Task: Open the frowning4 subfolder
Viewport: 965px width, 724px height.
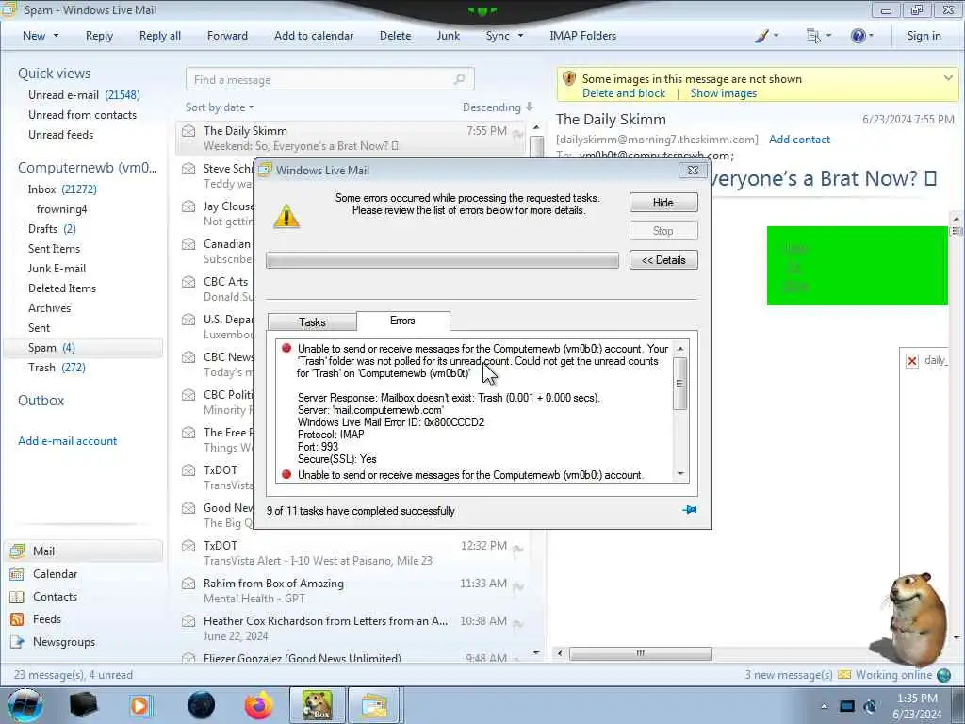Action: click(61, 209)
